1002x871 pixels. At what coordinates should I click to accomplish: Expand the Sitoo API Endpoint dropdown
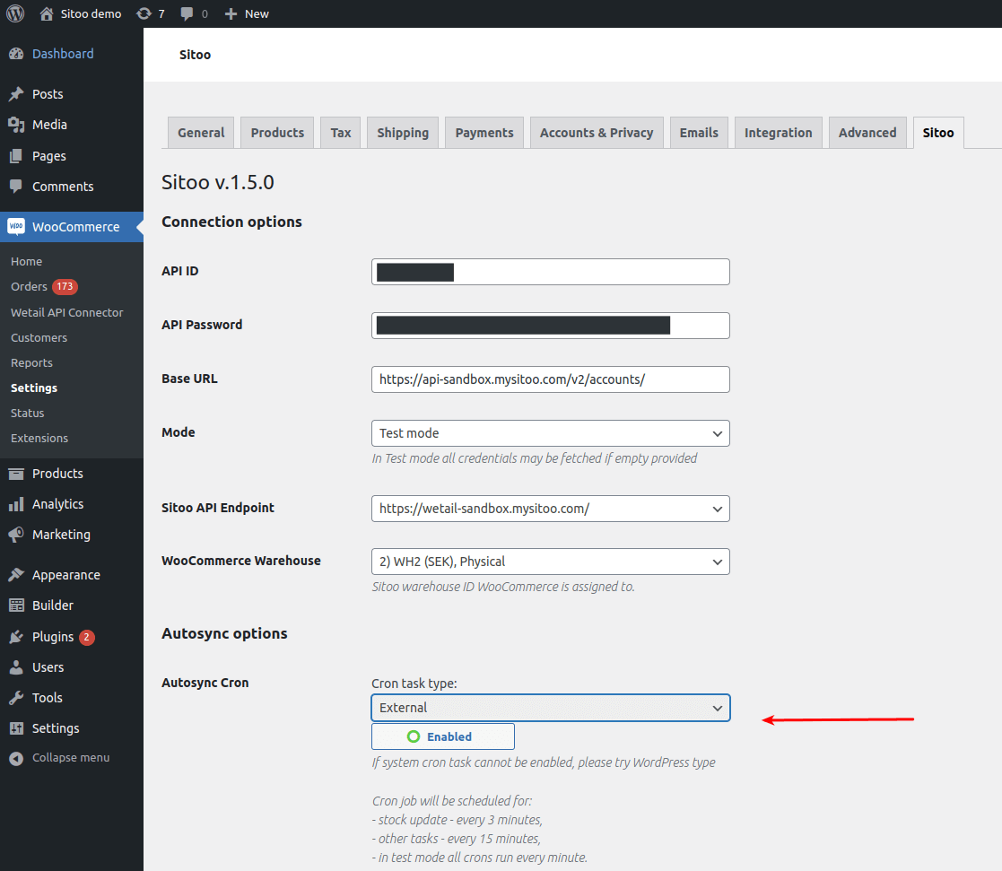click(x=550, y=509)
